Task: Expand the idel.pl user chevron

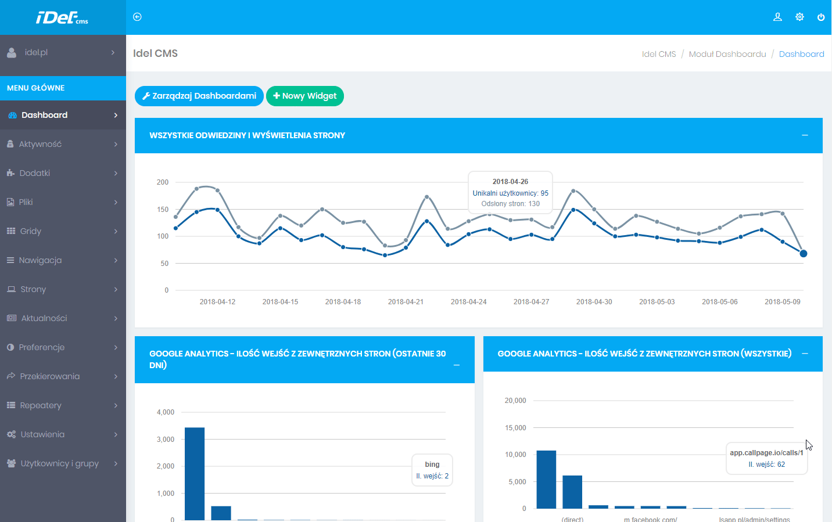Action: (113, 52)
